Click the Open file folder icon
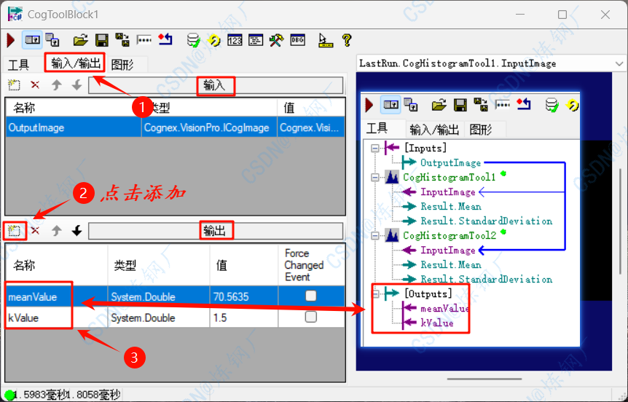The height and width of the screenshot is (402, 628). (x=80, y=40)
